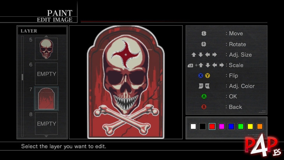Viewport: 284px width, 160px height.
Task: Click the right arrow beside Scale
Action: [x=222, y=65]
